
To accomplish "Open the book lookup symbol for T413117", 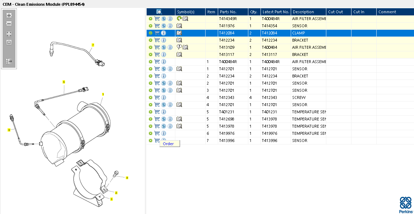I will click(179, 54).
